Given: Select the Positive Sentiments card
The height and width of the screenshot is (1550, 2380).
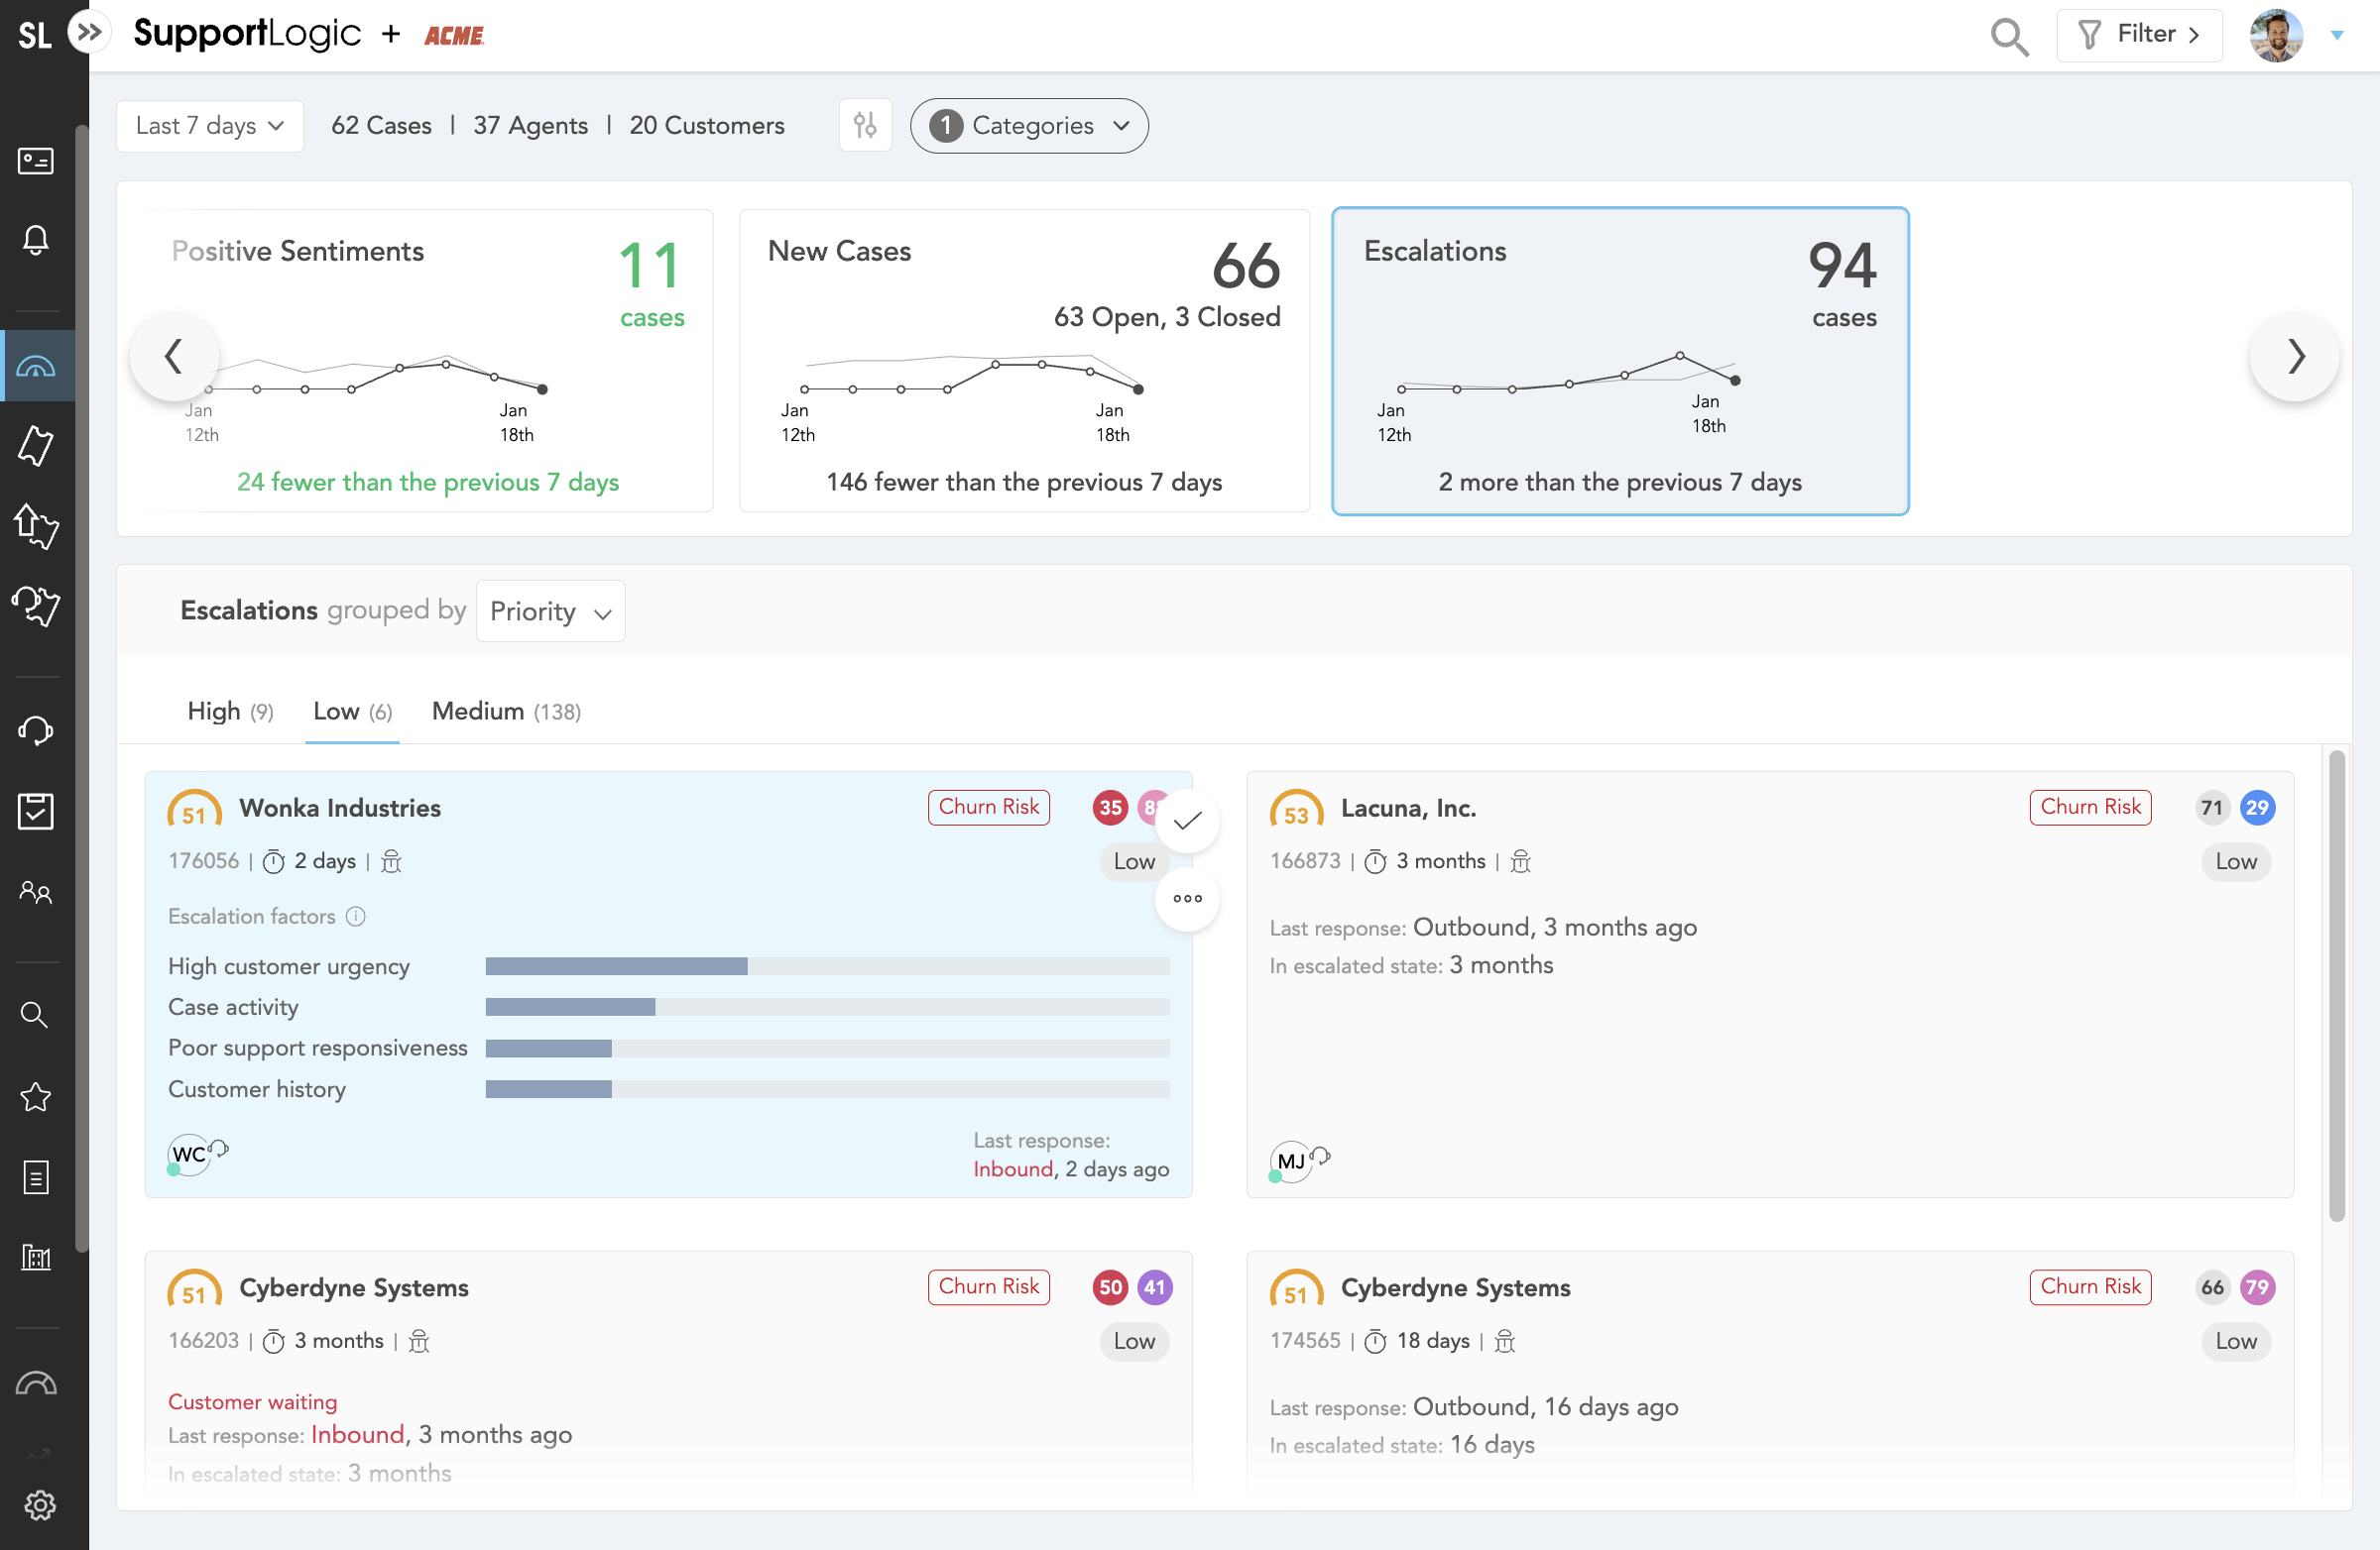Looking at the screenshot, I should click(x=428, y=361).
